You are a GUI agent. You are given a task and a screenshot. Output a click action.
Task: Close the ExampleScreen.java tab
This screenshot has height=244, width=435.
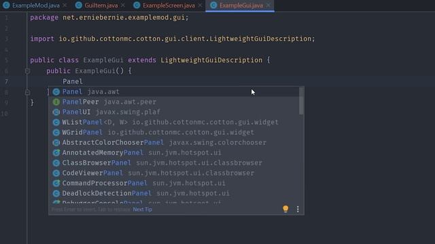[x=200, y=5]
